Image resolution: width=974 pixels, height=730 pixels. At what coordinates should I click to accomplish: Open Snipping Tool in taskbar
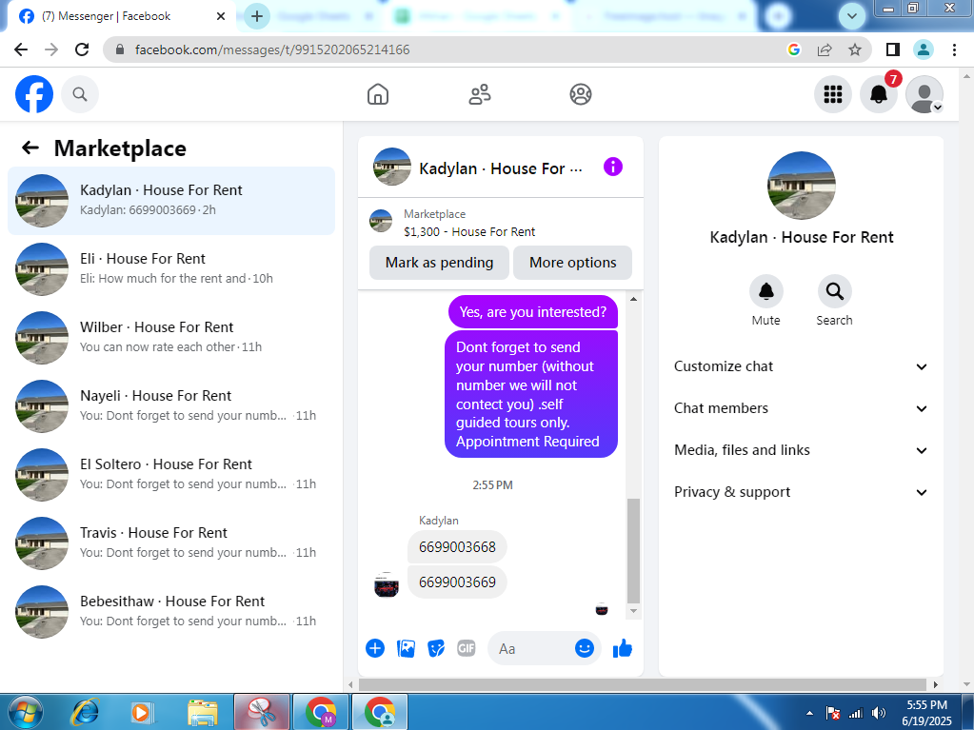[x=262, y=712]
